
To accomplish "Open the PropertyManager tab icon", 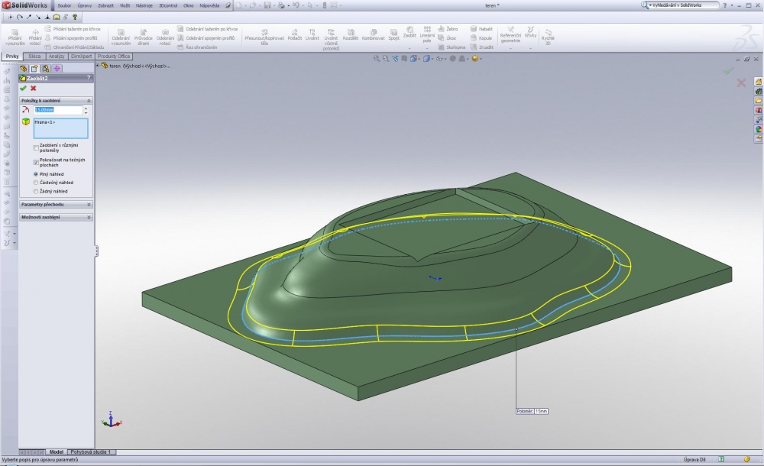I will click(x=34, y=69).
